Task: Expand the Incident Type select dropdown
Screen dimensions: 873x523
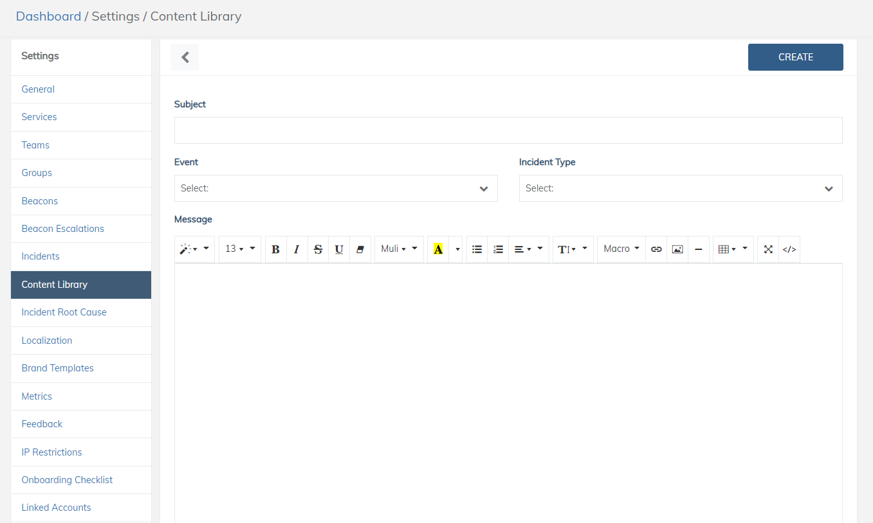Action: (681, 188)
